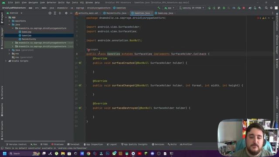
Task: Open Windows Start menu
Action: (5, 154)
